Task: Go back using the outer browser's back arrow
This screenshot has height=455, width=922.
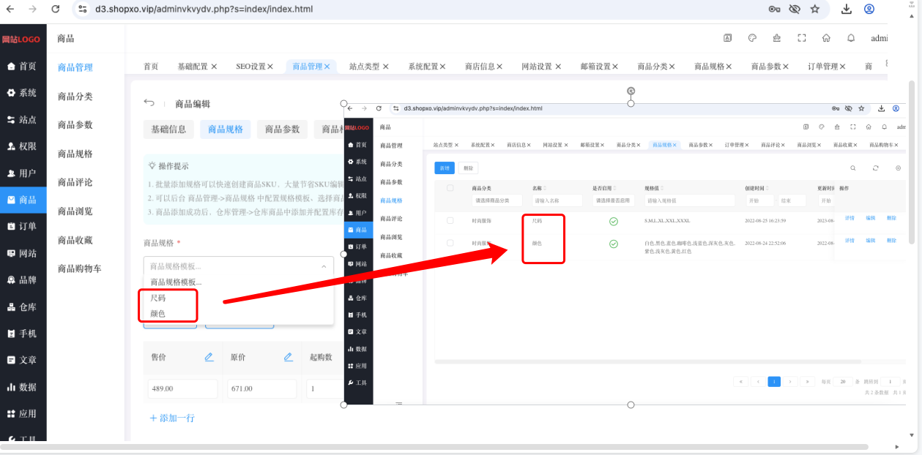Action: [x=10, y=10]
